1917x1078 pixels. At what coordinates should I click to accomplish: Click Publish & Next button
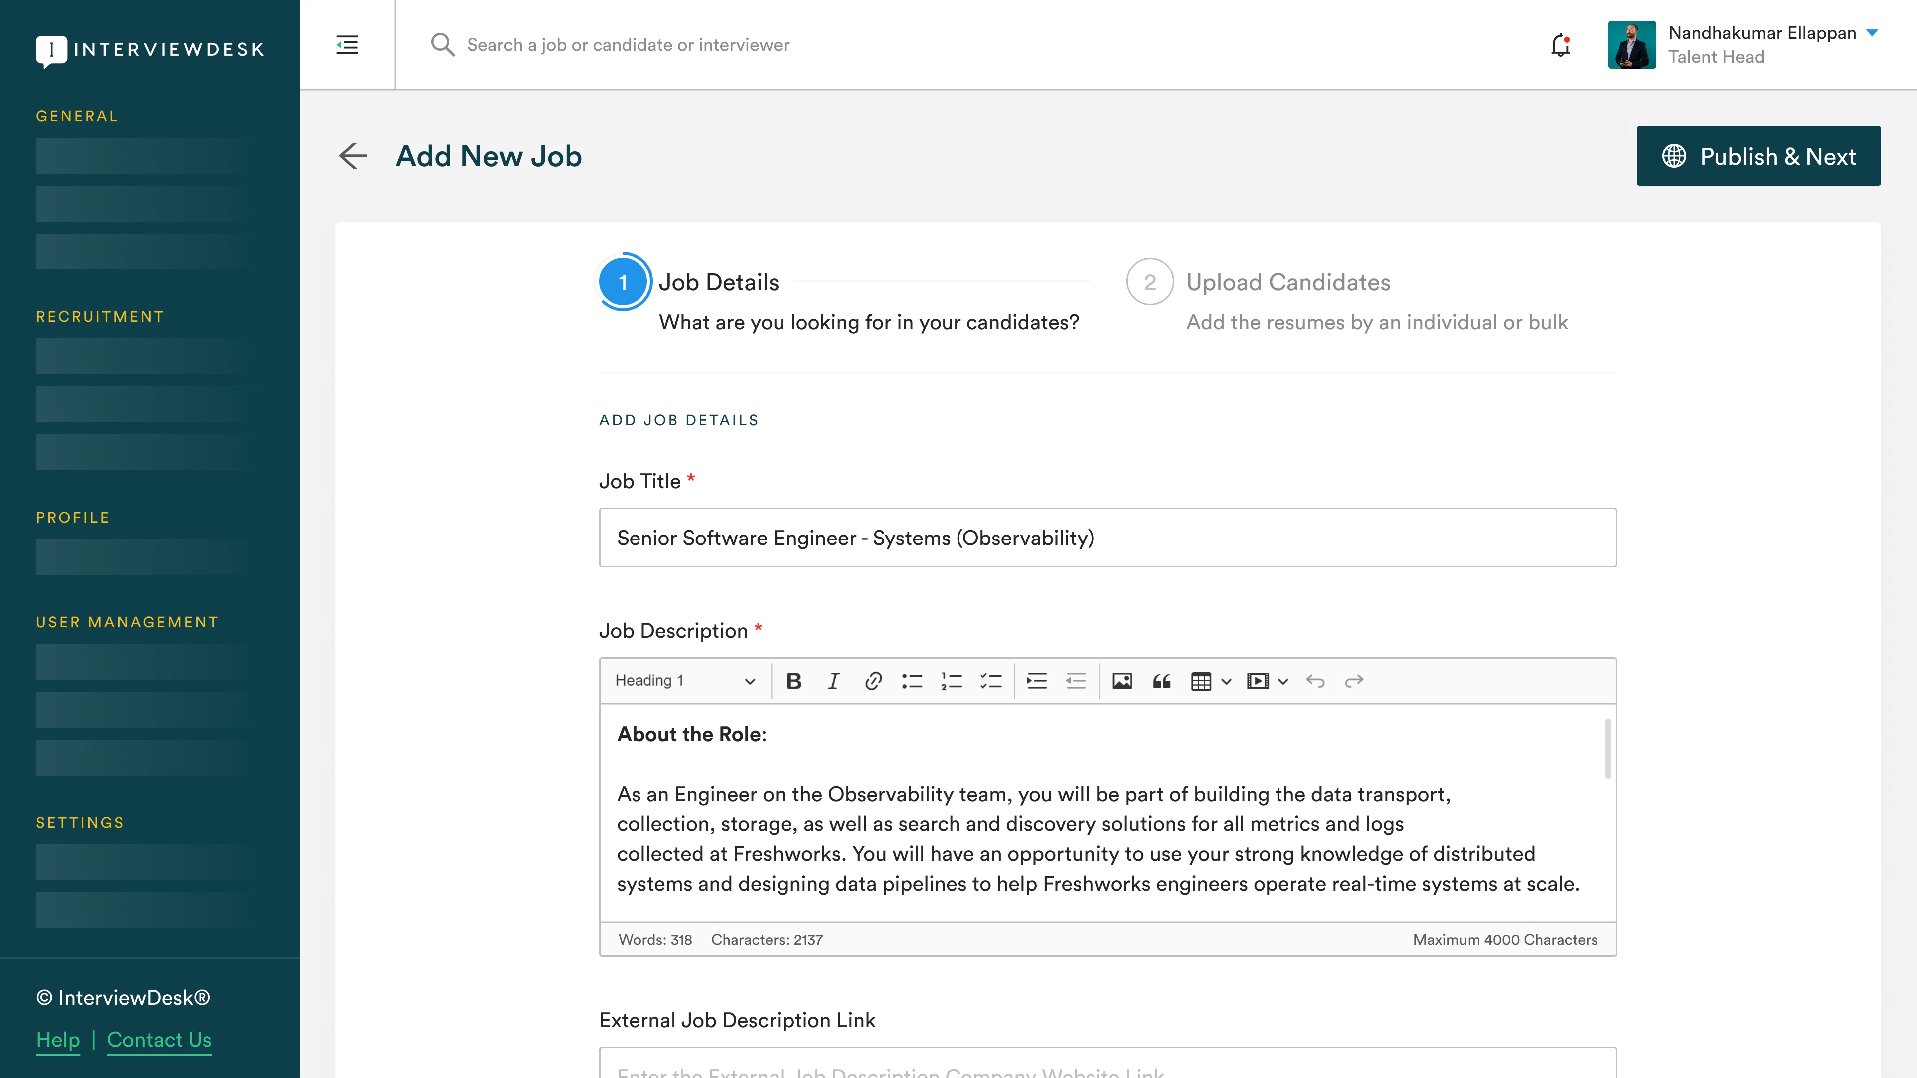[1758, 156]
